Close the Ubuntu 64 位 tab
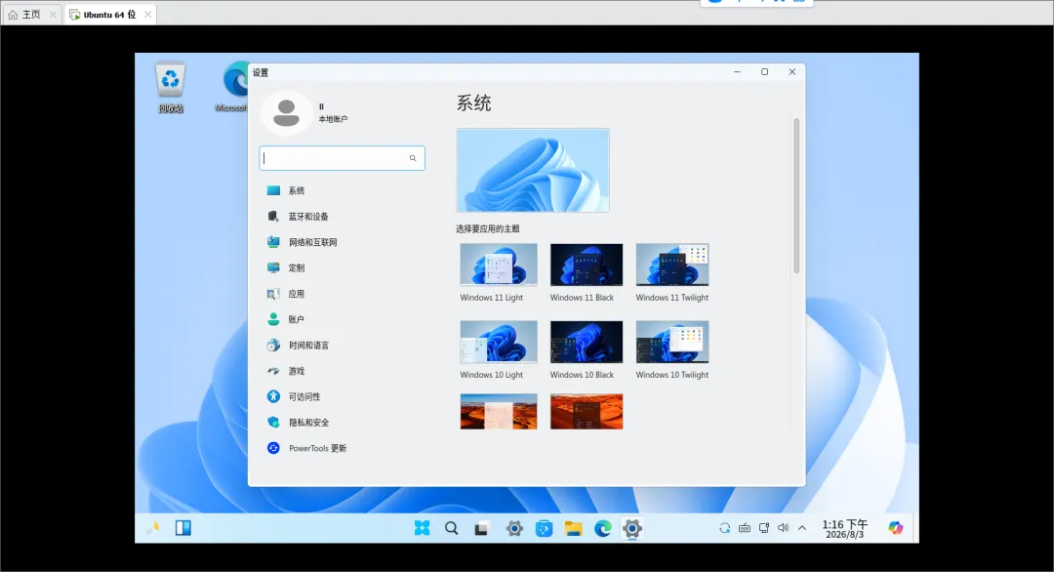This screenshot has width=1054, height=572. tap(148, 14)
